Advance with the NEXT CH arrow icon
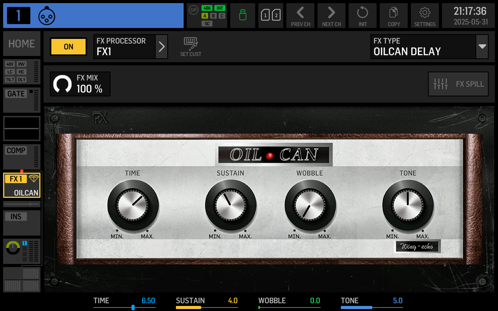 tap(331, 16)
